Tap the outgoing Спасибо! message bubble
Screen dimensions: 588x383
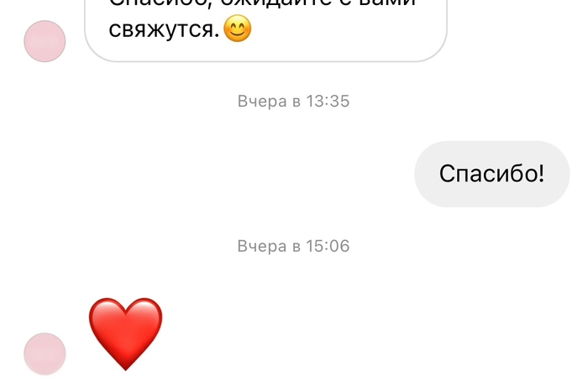click(x=491, y=174)
